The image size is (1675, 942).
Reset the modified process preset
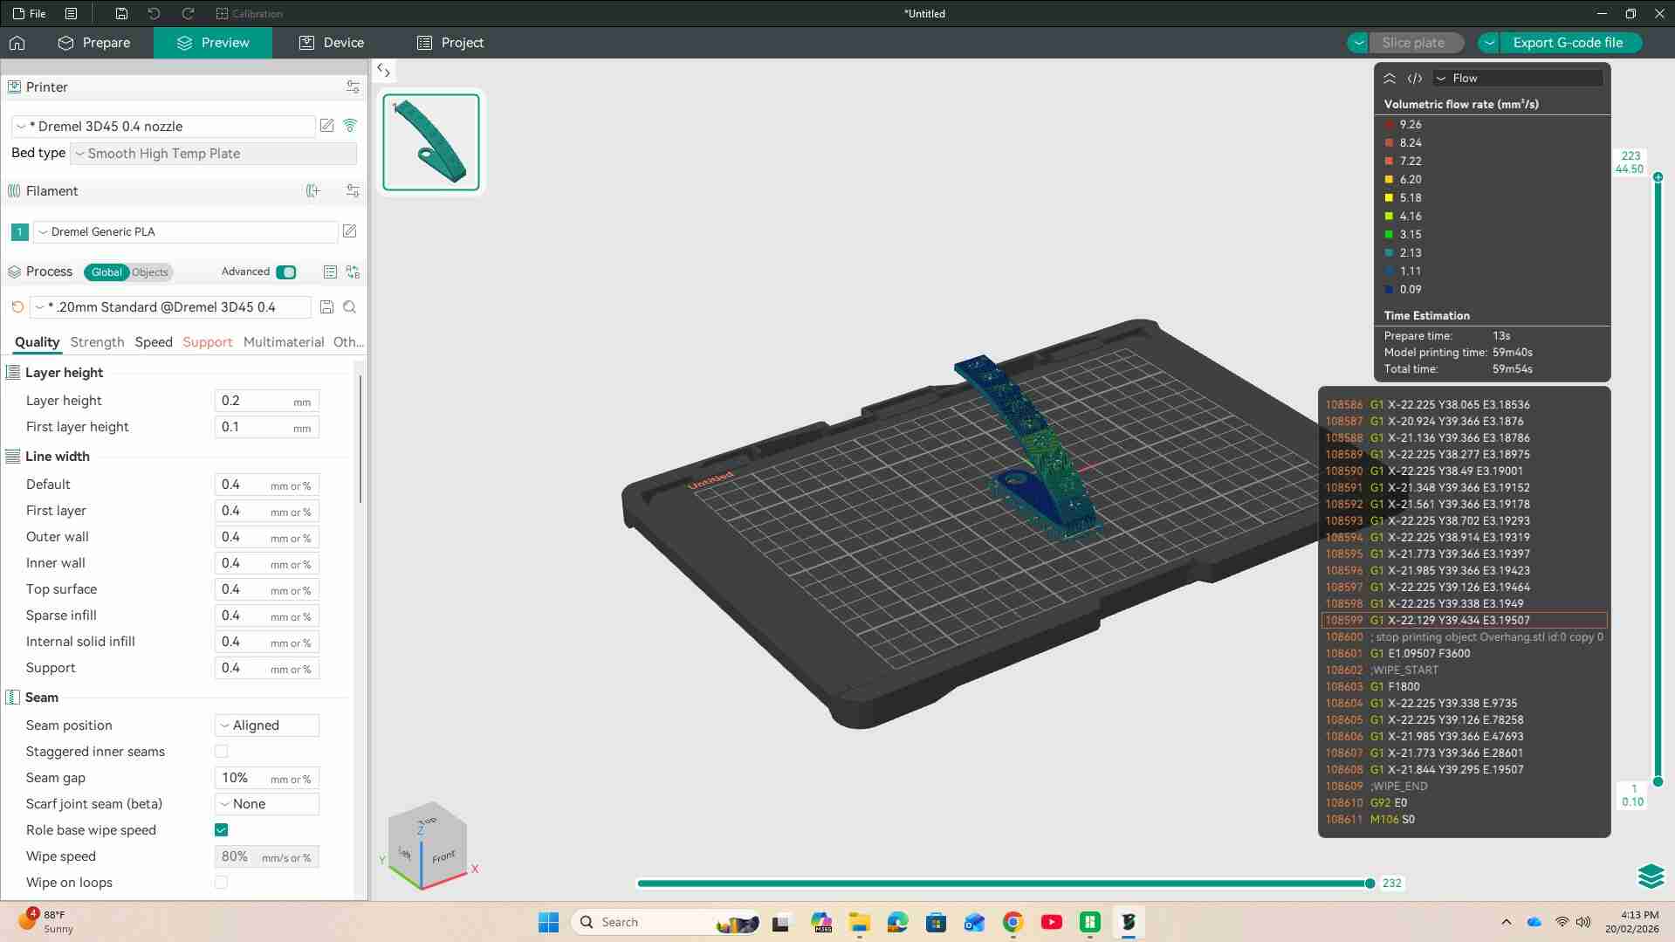[17, 307]
